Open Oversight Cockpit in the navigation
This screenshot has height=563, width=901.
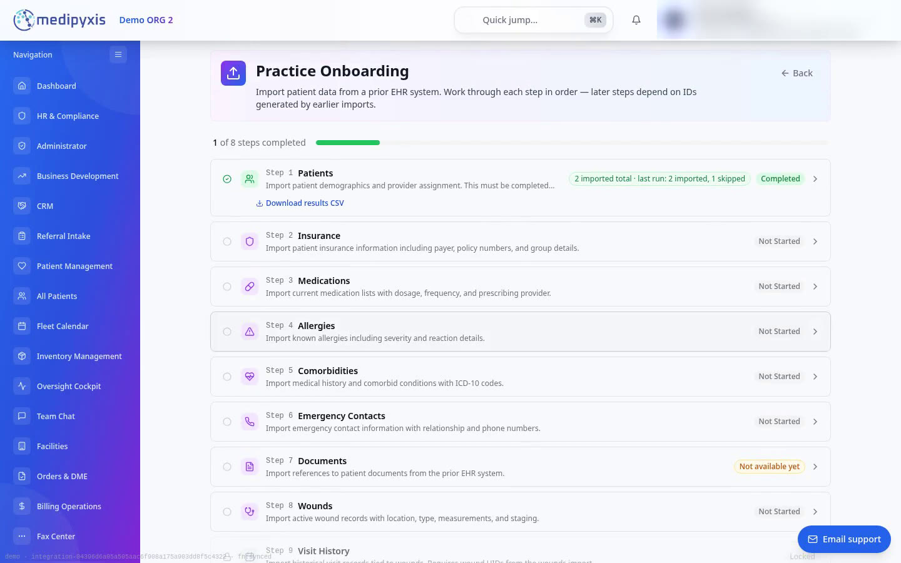[x=70, y=386]
